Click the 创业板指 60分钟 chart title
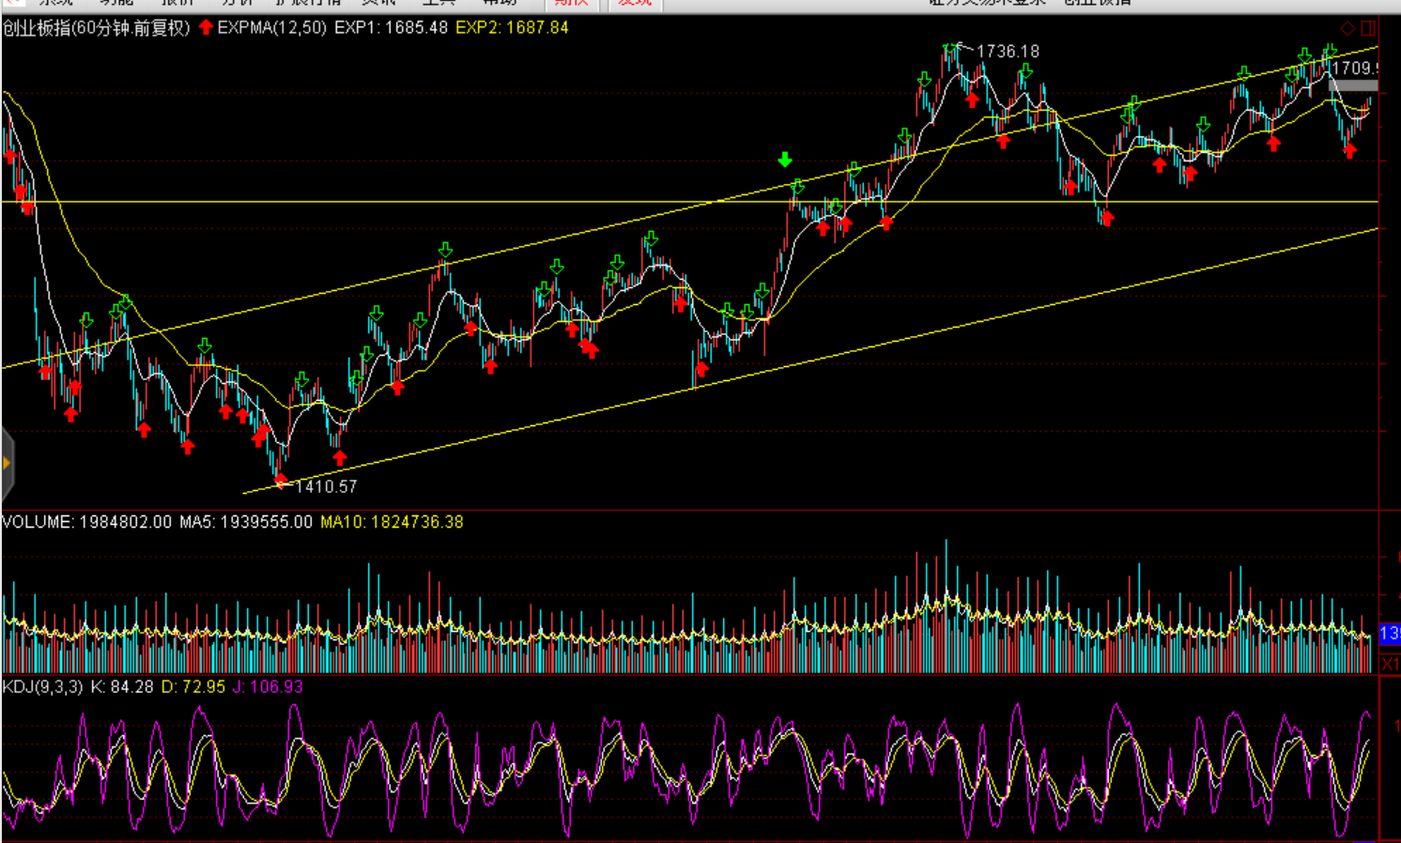1401x843 pixels. (x=96, y=28)
